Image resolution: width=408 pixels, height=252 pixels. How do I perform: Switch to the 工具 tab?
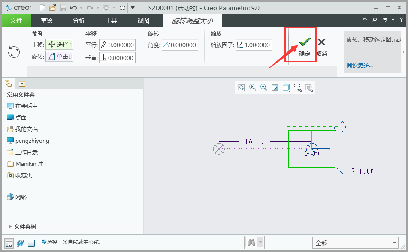tap(111, 20)
